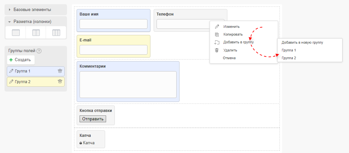Open help icon next to Группы полей
349x153 pixels.
click(39, 51)
